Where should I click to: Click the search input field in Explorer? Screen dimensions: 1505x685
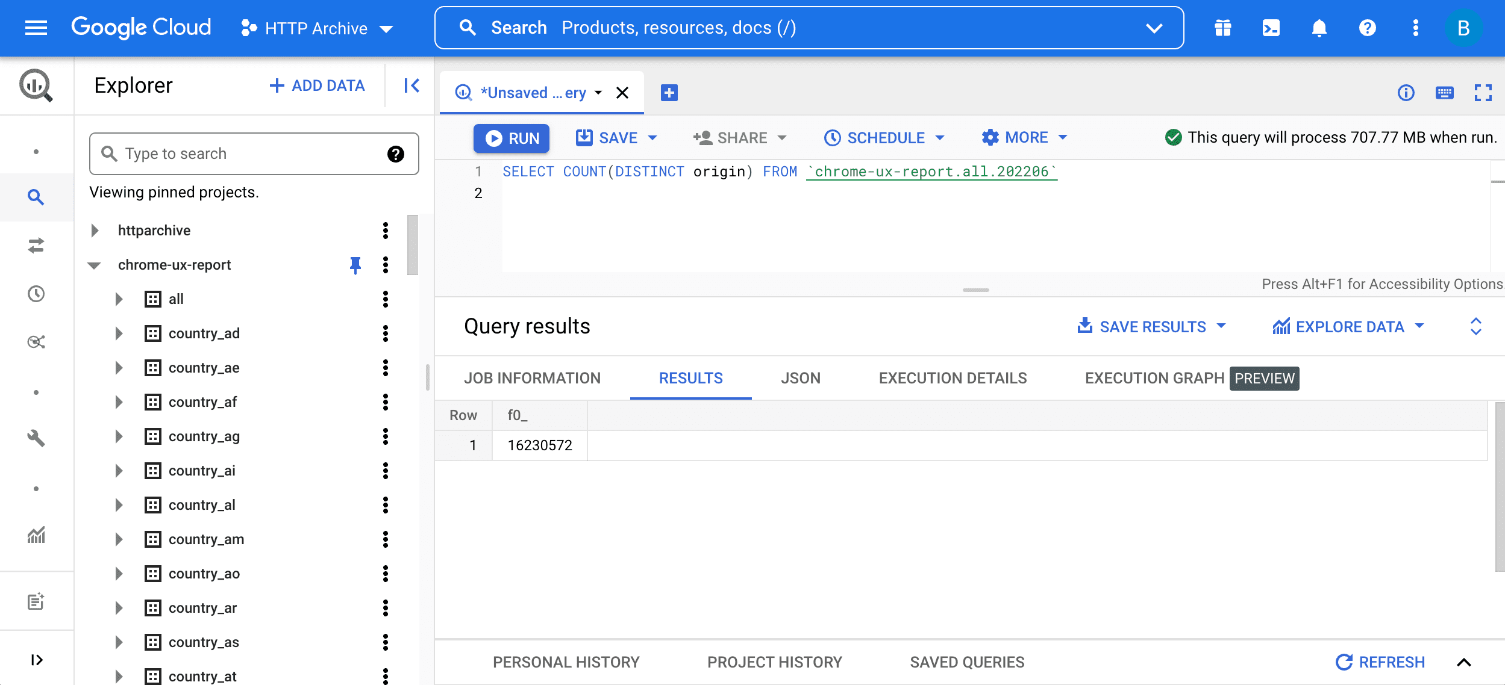[254, 152]
